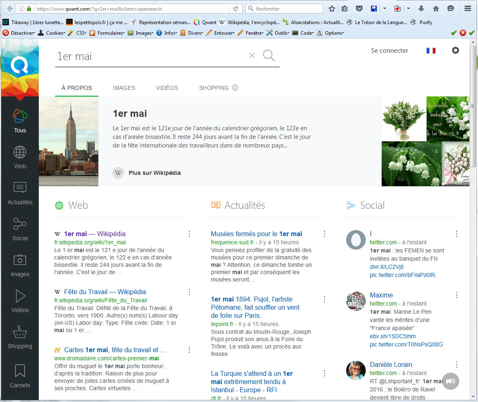Clear the search query with X icon
Image resolution: width=478 pixels, height=402 pixels.
coord(252,56)
